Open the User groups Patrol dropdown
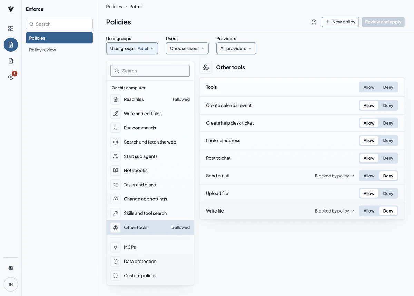The height and width of the screenshot is (296, 414). click(x=132, y=48)
